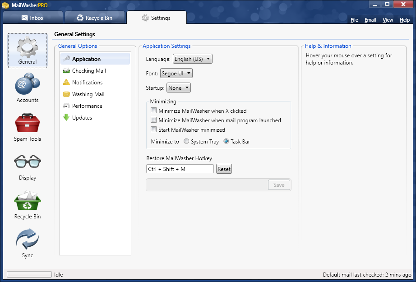416x282 pixels.
Task: Close the MailWasher window
Action: pos(403,5)
